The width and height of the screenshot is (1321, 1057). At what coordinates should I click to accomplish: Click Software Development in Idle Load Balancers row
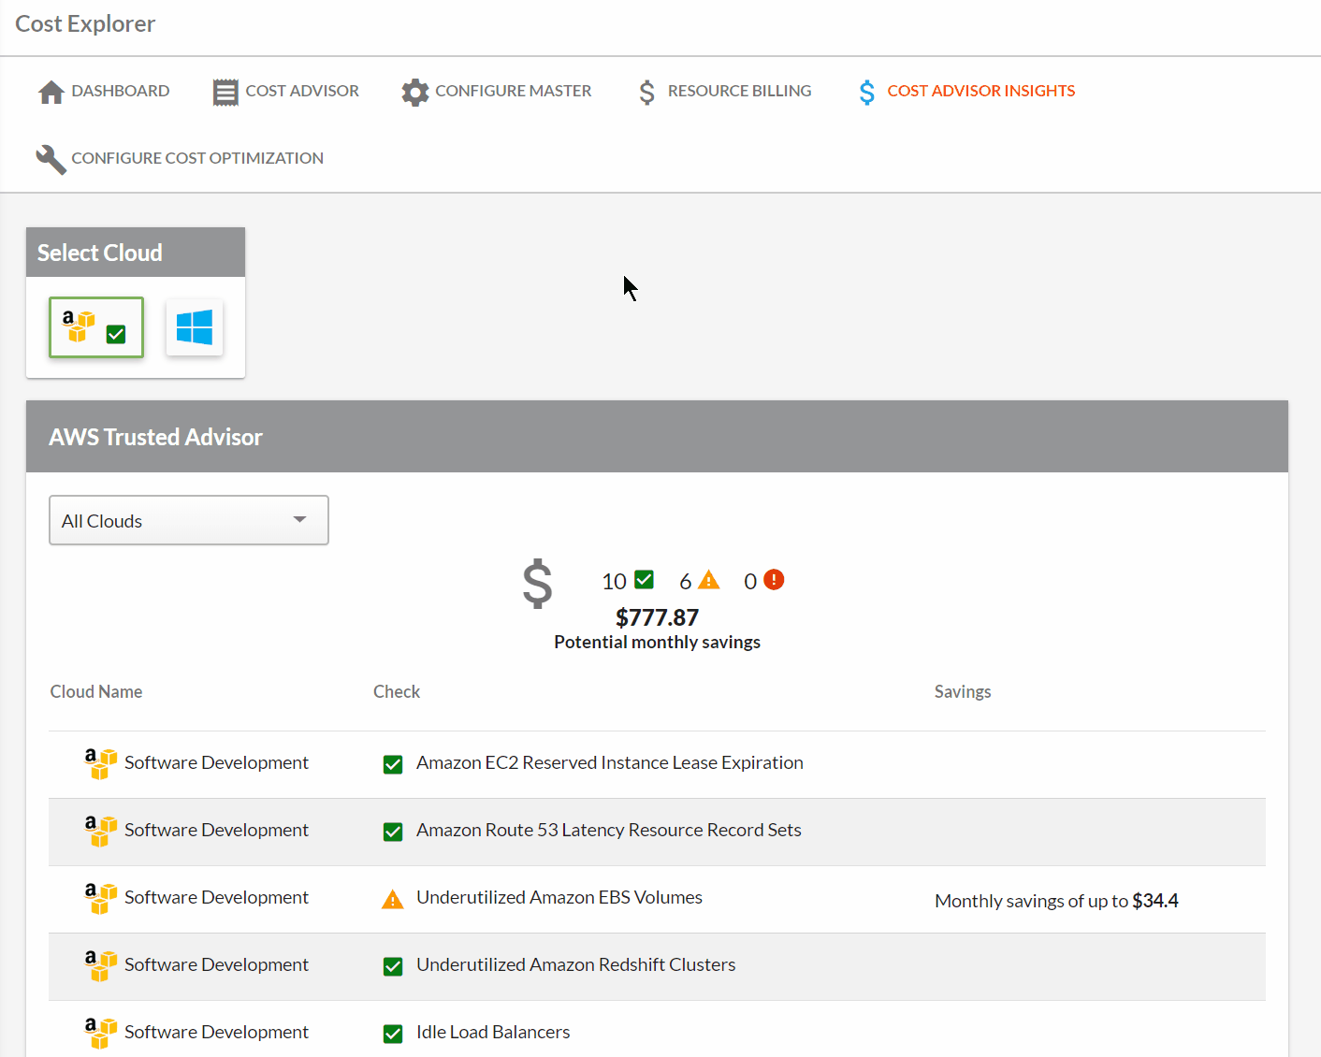(216, 1033)
